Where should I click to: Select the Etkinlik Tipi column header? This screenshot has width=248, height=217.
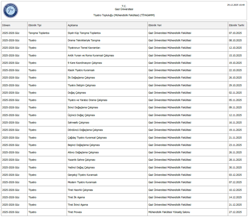coord(35,25)
